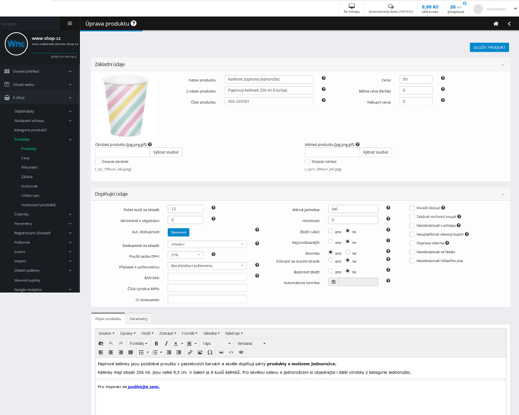Click the home icon in the header bar
The height and width of the screenshot is (415, 519).
[496, 24]
